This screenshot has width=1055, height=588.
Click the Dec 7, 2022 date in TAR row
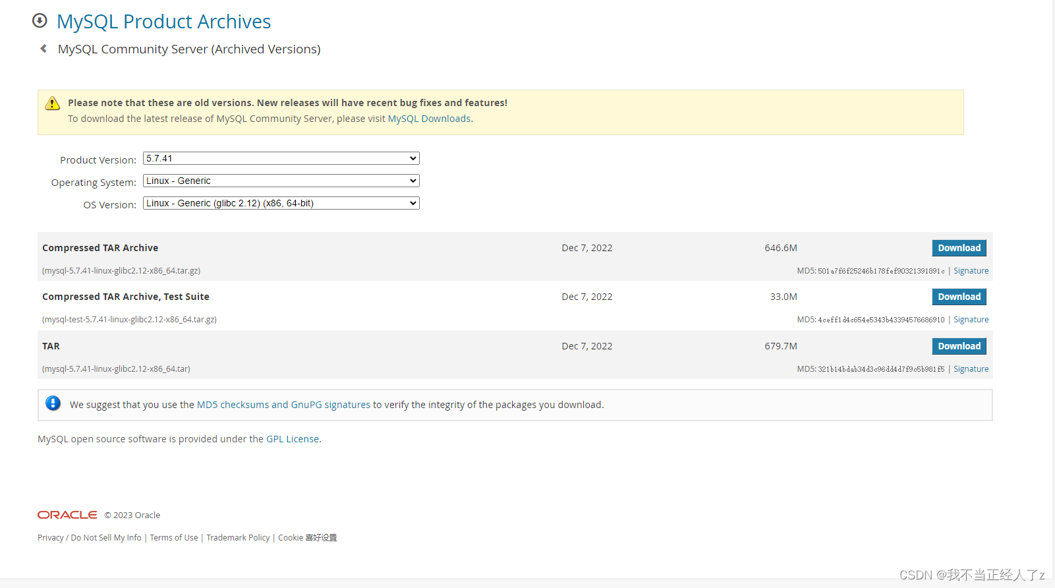tap(587, 346)
